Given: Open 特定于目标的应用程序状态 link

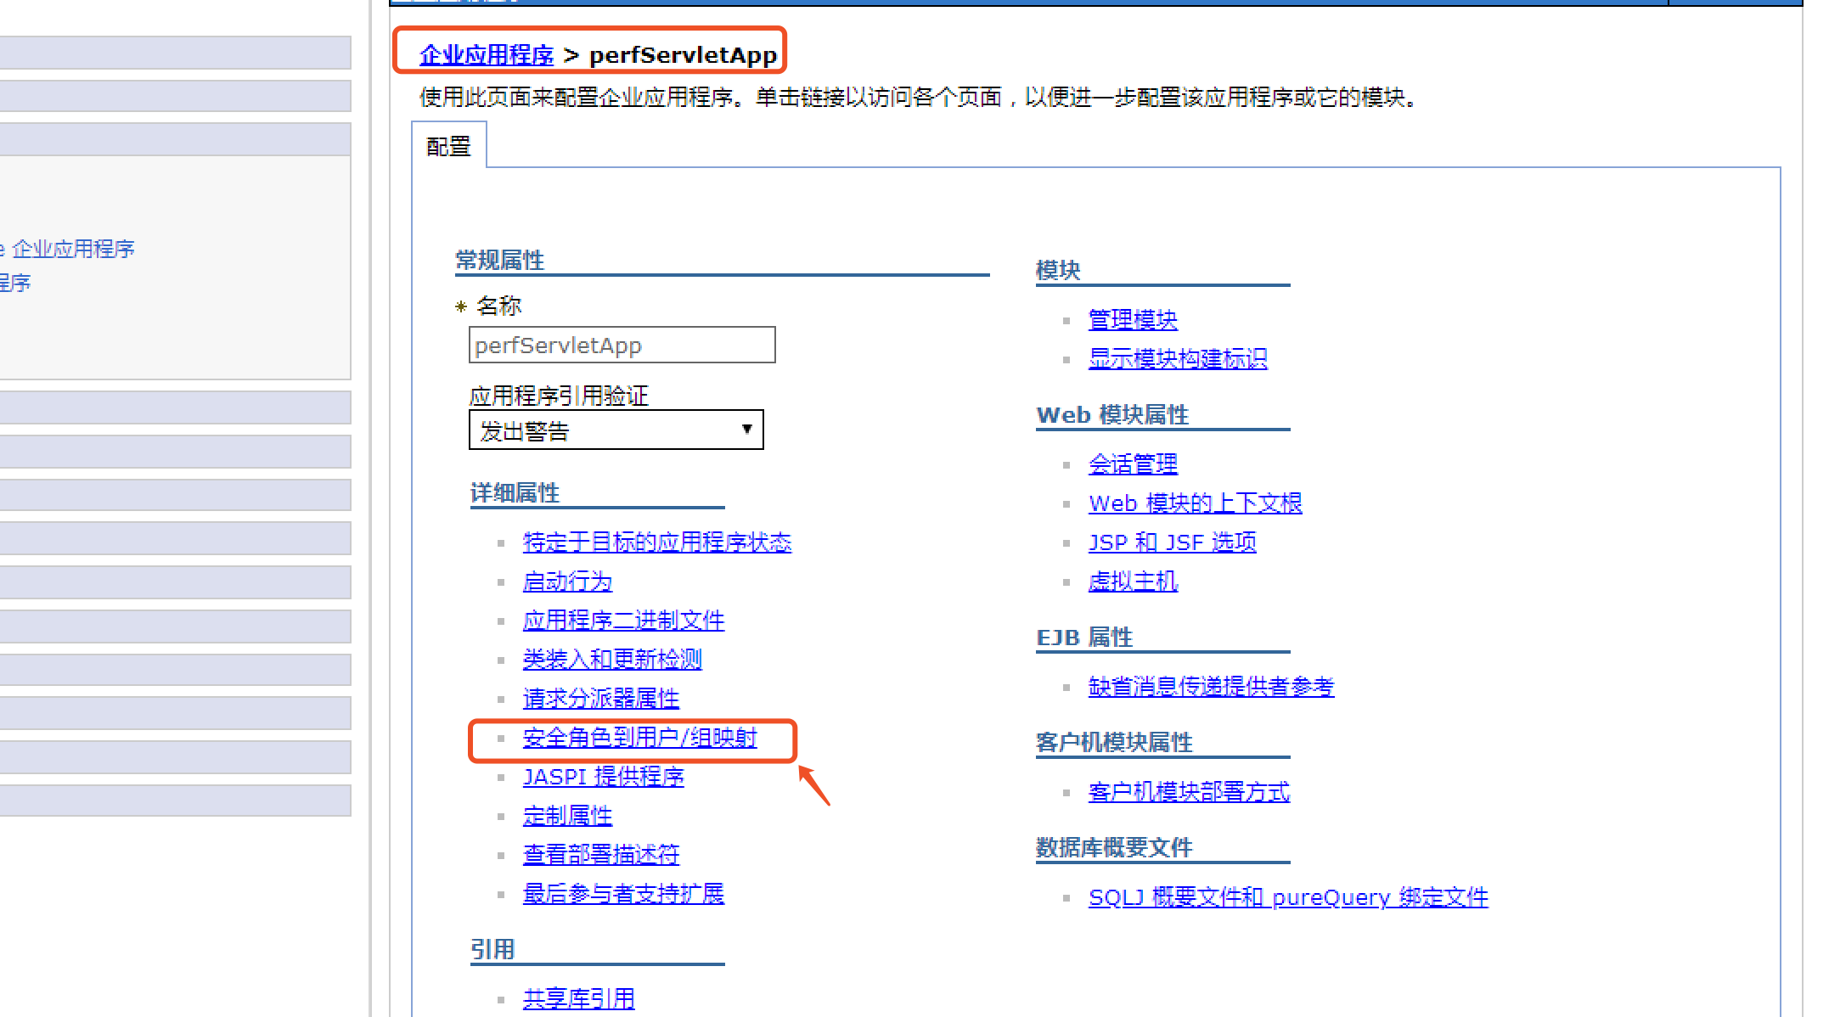Looking at the screenshot, I should pos(657,542).
